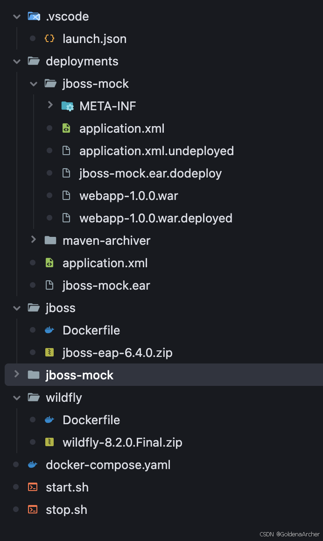Click the green XML icon in expanded jboss-mock
This screenshot has height=541, width=323.
[66, 128]
